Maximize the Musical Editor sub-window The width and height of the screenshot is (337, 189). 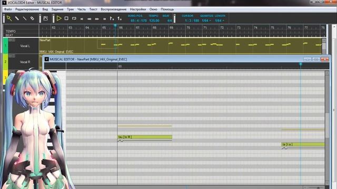pos(316,59)
